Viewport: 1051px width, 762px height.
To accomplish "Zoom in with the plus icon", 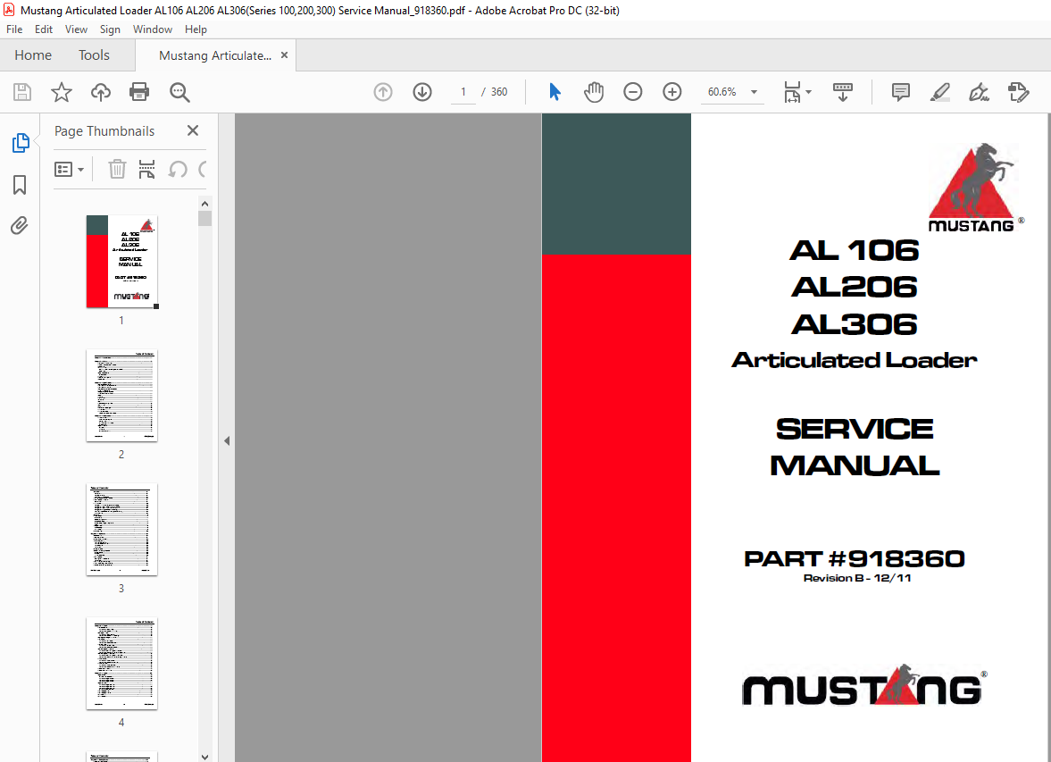I will tap(671, 92).
